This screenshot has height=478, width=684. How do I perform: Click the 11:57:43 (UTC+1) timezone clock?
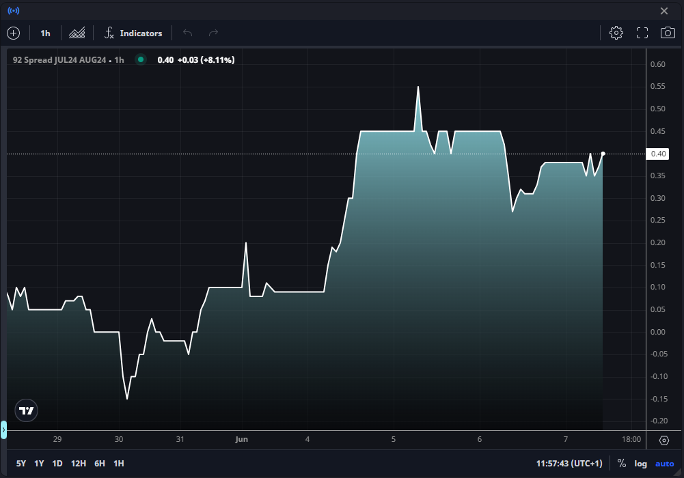pos(569,463)
